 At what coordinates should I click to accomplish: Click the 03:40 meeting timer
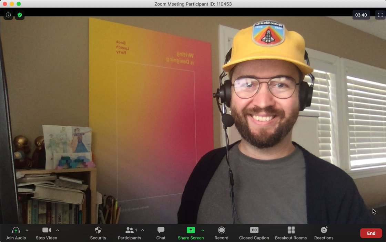tap(361, 15)
